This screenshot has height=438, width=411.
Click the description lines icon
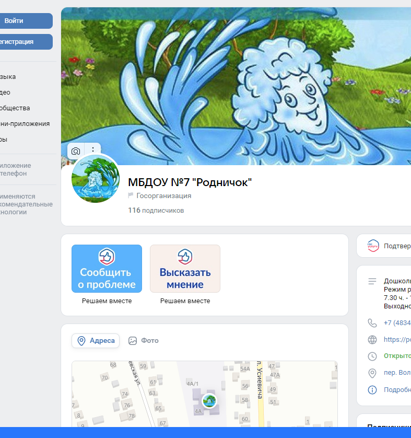pos(372,281)
